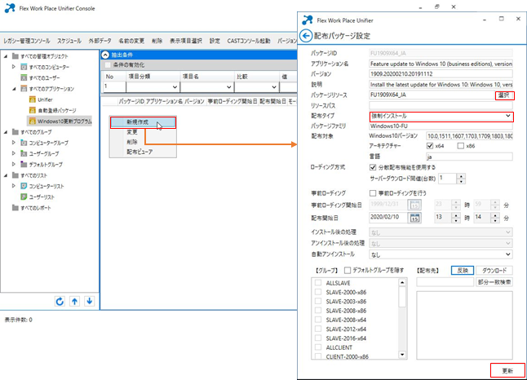This screenshot has width=527, height=380.
Task: Click down arrow of group list scrollbar
Action: click(x=402, y=355)
